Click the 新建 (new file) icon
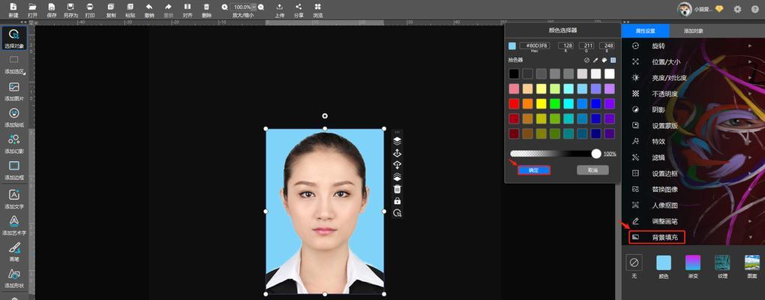This screenshot has height=300, width=765. [13, 7]
